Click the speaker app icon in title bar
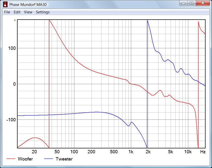The height and width of the screenshot is (168, 212). click(x=5, y=4)
